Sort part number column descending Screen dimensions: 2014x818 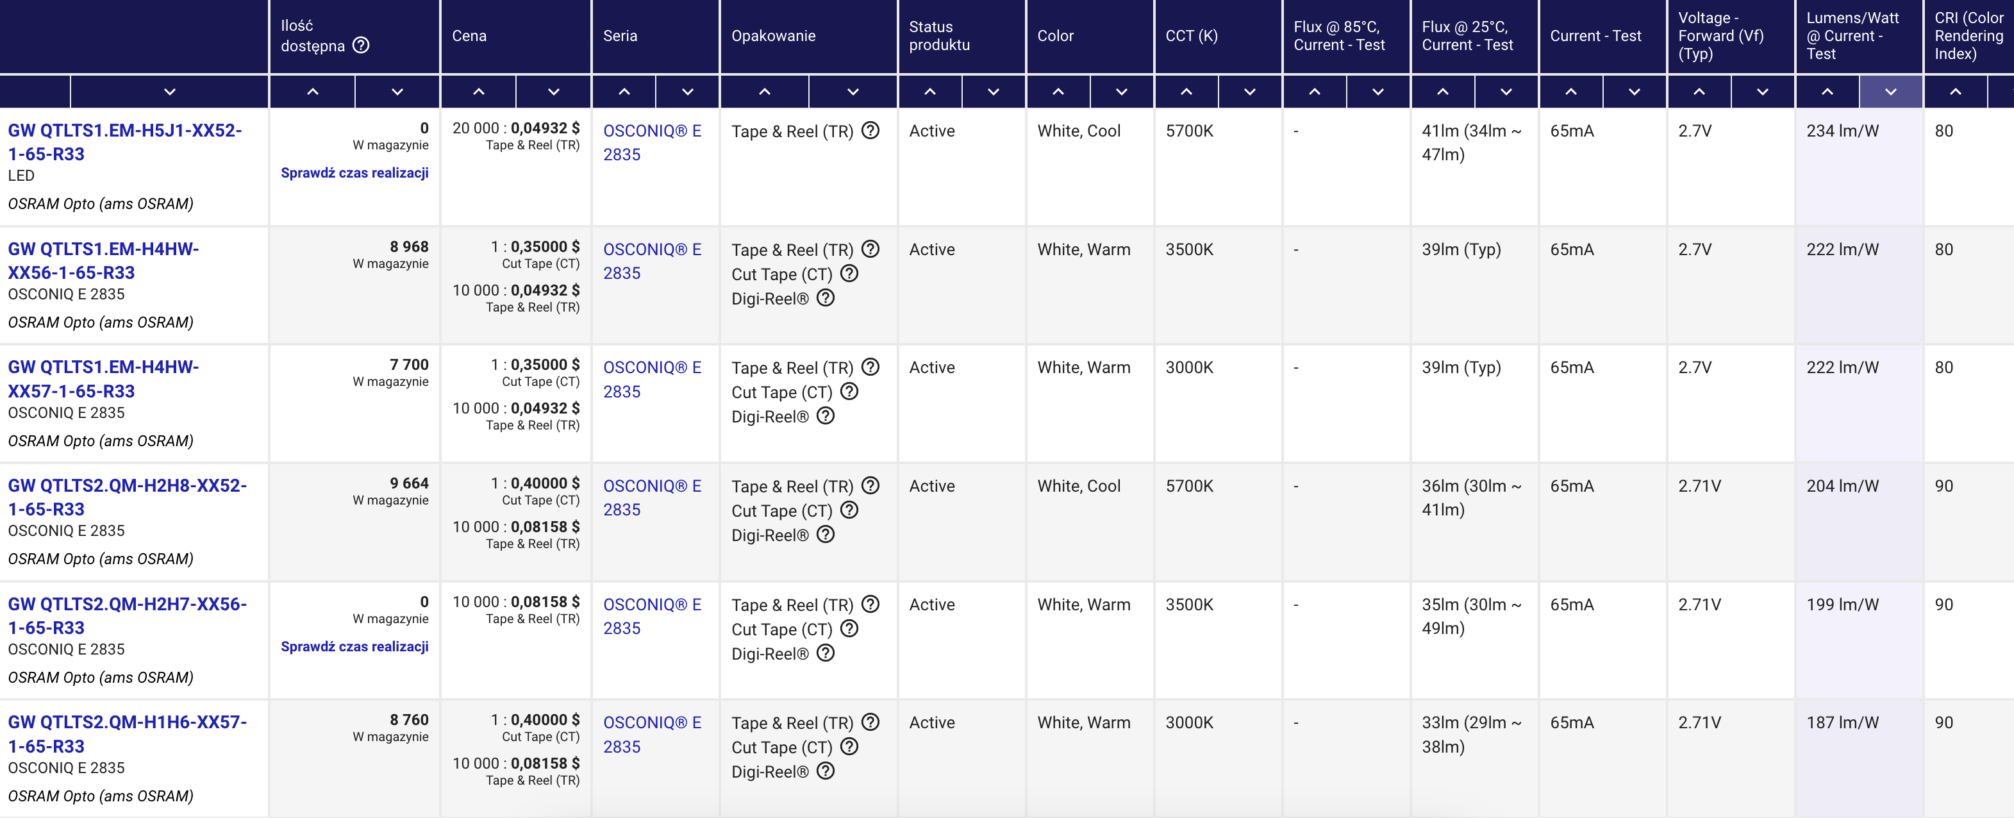point(170,92)
